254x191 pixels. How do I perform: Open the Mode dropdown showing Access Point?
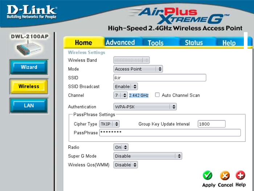[138, 69]
